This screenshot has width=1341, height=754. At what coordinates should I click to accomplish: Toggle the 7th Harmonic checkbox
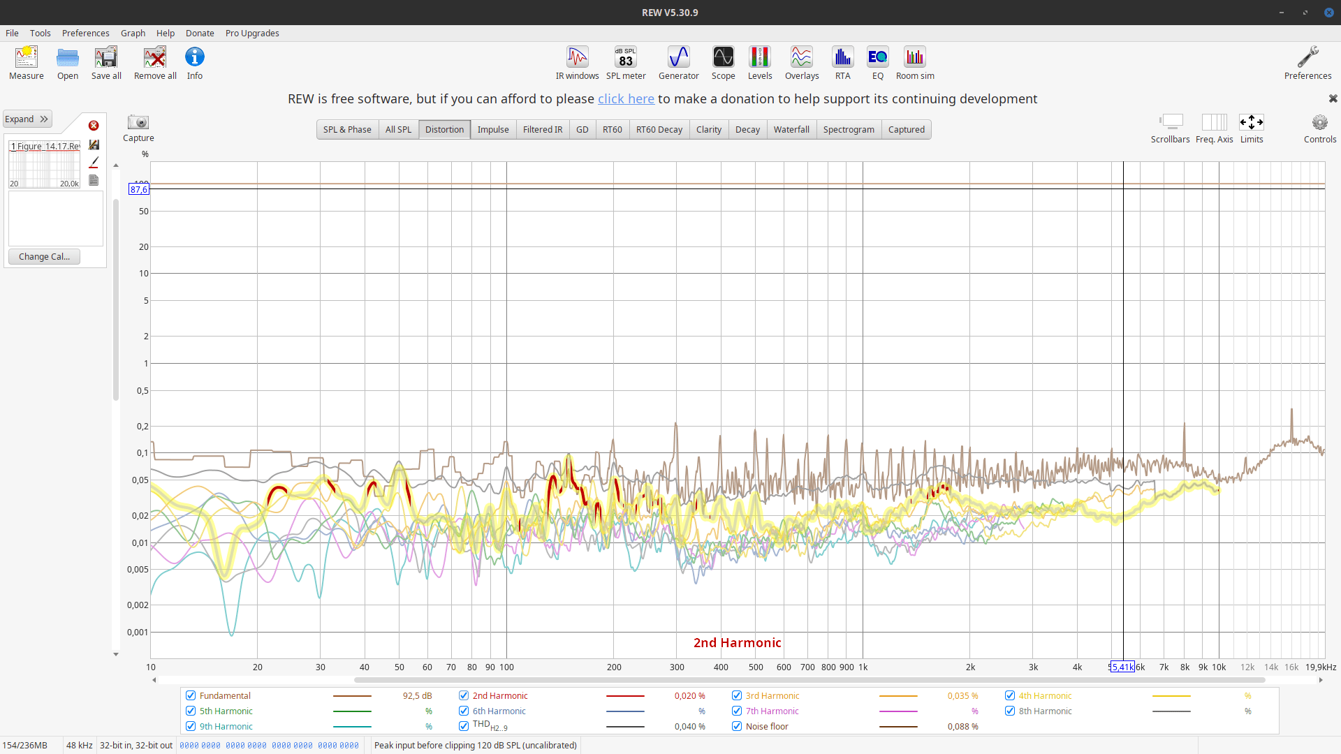pos(737,711)
